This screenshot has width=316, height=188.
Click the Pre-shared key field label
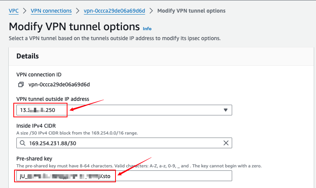pyautogui.click(x=34, y=159)
